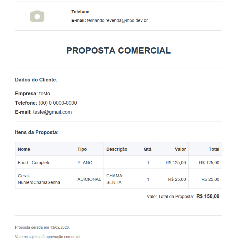Click the PROPOSTA COMERCIAL title
Viewport: 236px width, 240px height.
point(118,50)
